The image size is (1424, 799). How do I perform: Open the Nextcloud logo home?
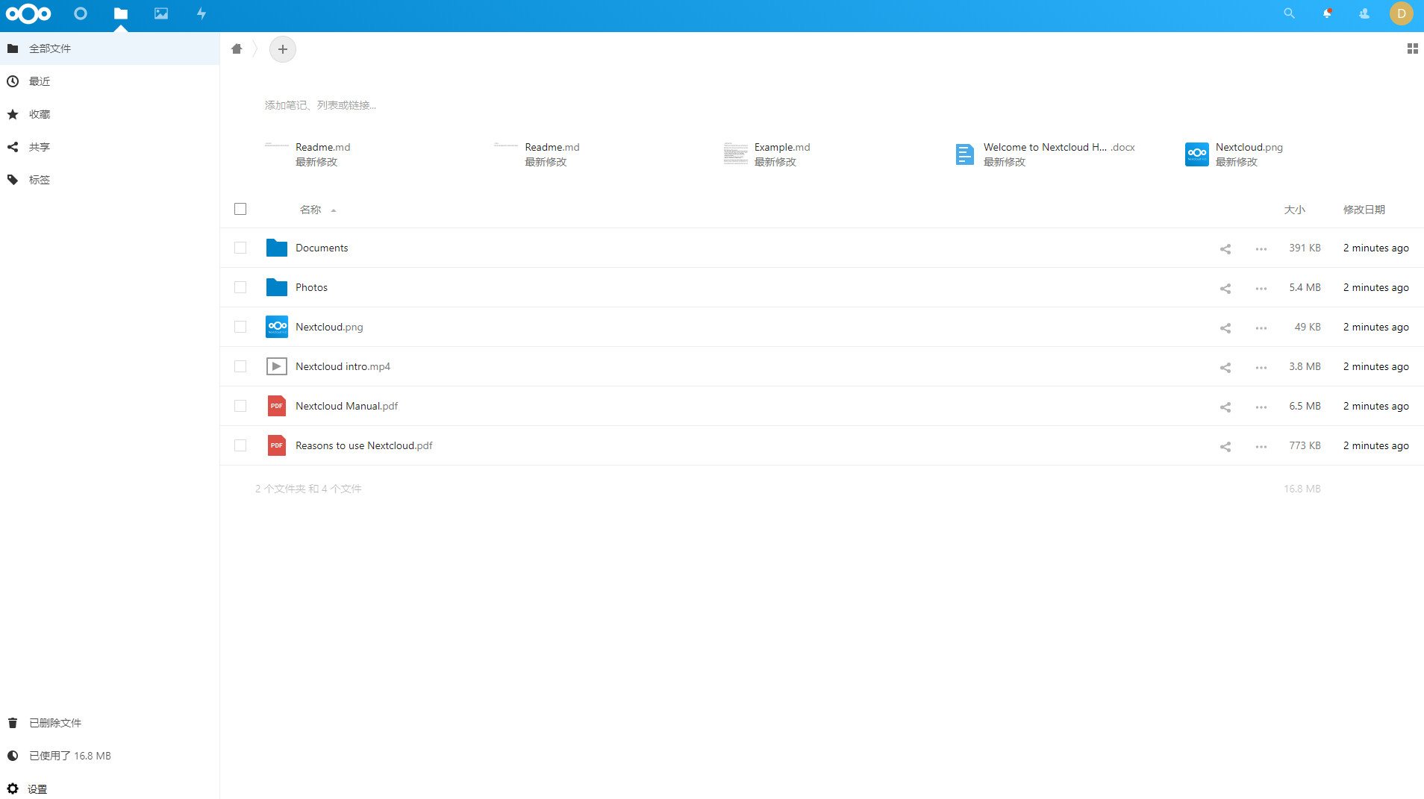point(28,13)
